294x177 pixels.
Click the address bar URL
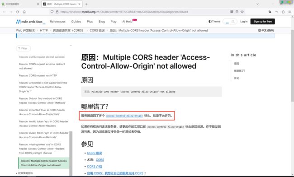coord(124,12)
